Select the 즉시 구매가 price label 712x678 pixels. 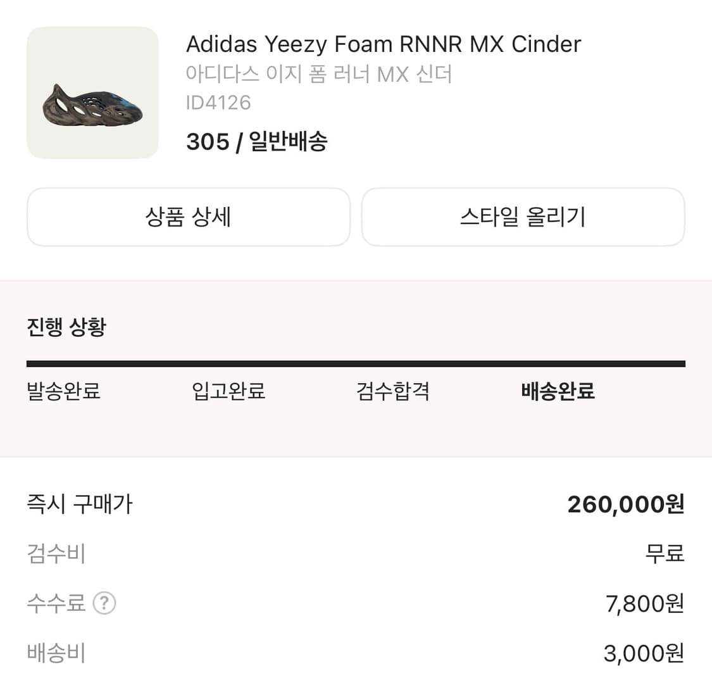(x=79, y=504)
